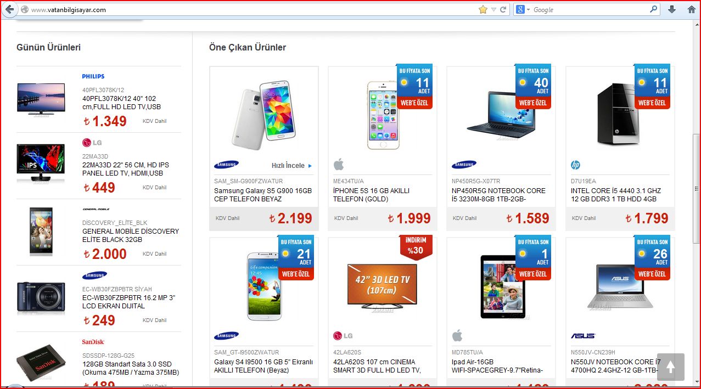This screenshot has width=701, height=389.
Task: Go to the browser home page icon
Action: pyautogui.click(x=691, y=10)
